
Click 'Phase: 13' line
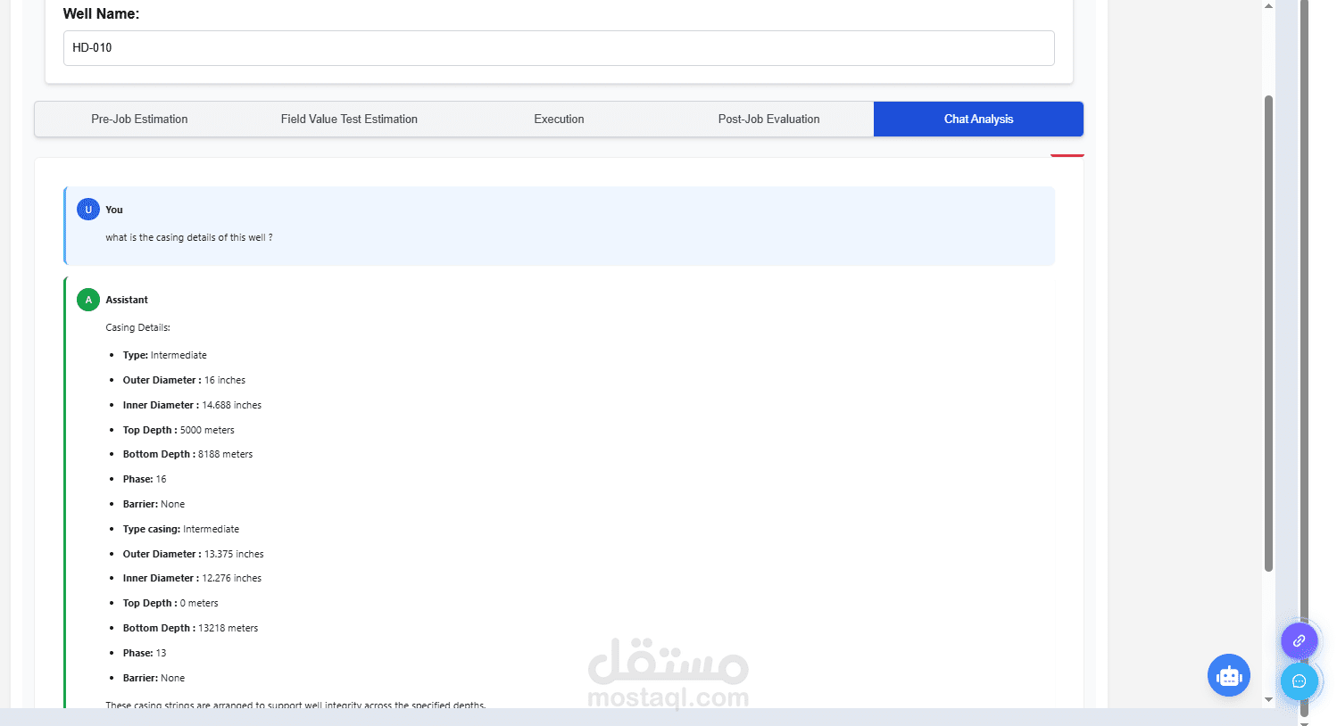[x=145, y=653]
